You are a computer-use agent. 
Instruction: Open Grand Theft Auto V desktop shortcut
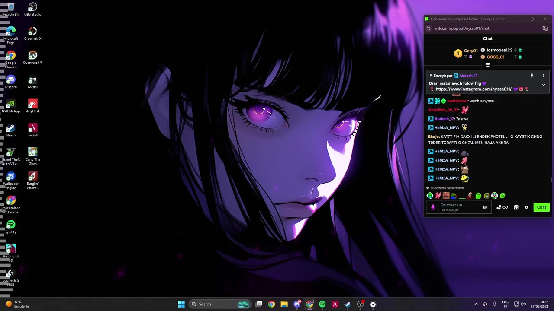[x=11, y=156]
